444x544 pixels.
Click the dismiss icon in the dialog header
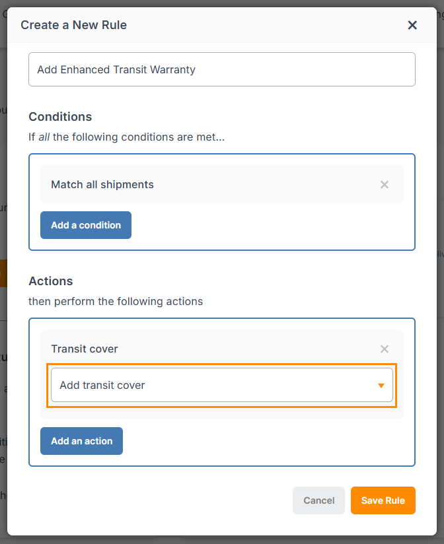pos(412,25)
